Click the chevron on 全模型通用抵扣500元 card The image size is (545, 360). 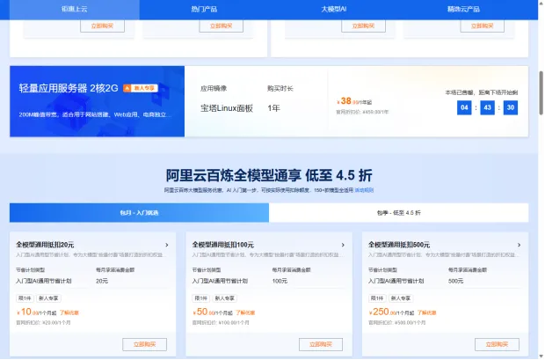tap(519, 245)
